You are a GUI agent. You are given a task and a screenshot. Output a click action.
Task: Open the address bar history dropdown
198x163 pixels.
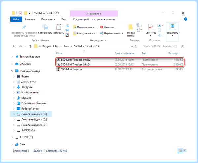click(132, 46)
